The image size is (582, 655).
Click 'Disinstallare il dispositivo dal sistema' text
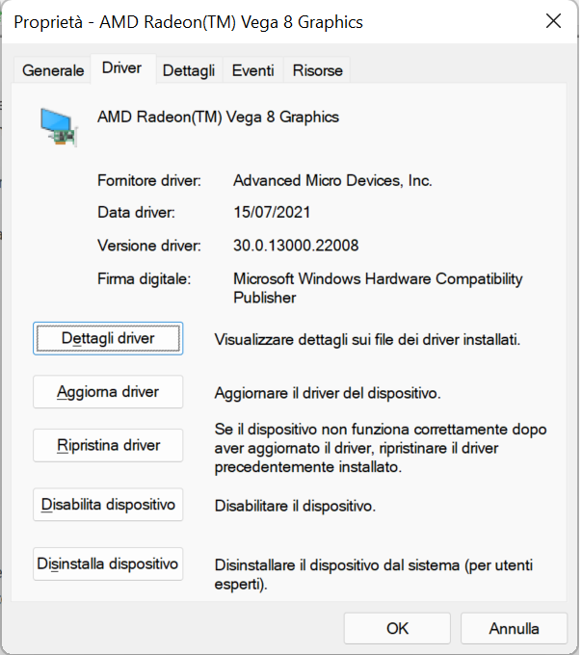(x=374, y=574)
